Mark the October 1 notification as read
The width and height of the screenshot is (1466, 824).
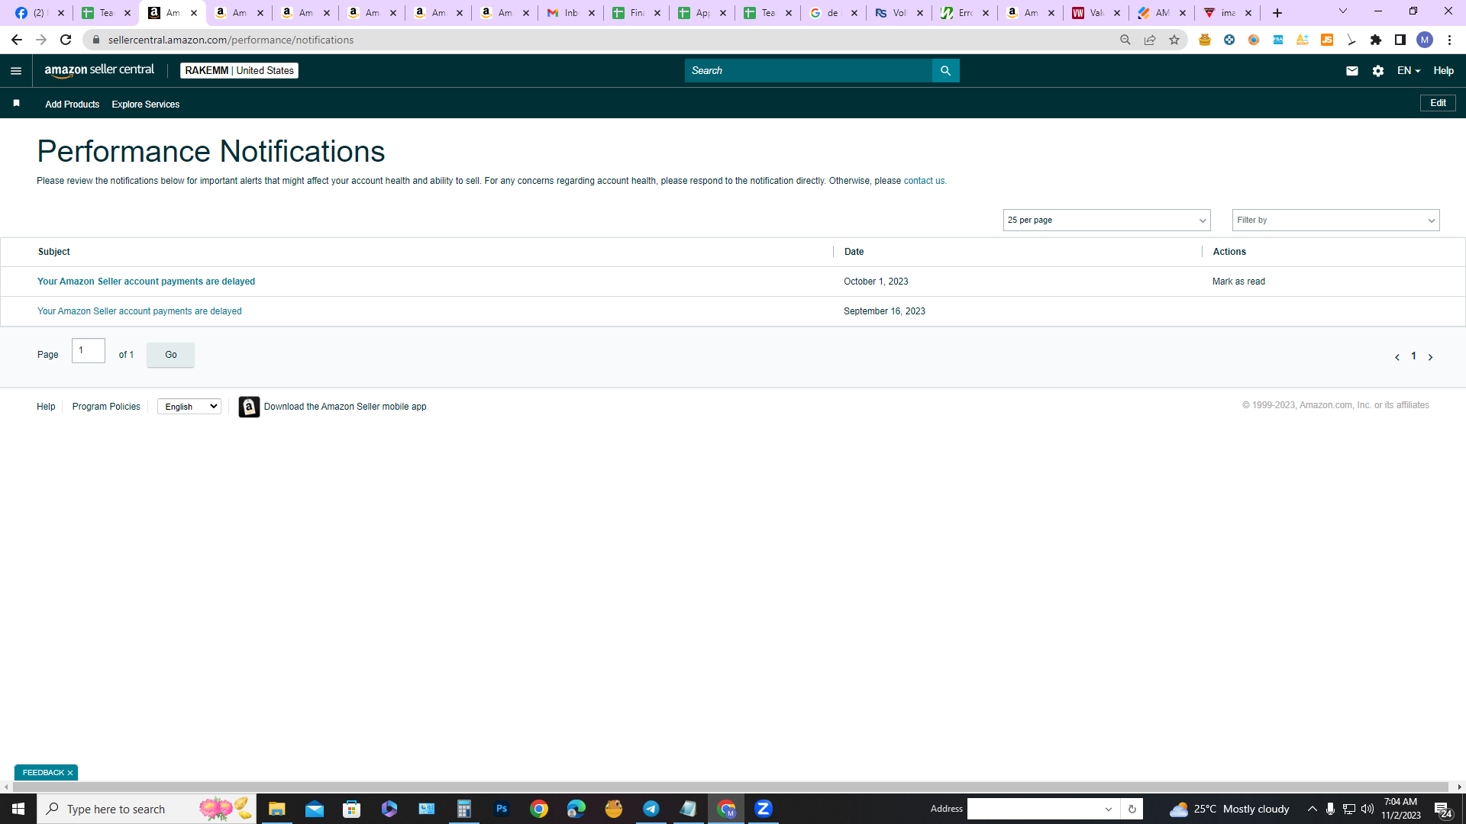[x=1238, y=282]
